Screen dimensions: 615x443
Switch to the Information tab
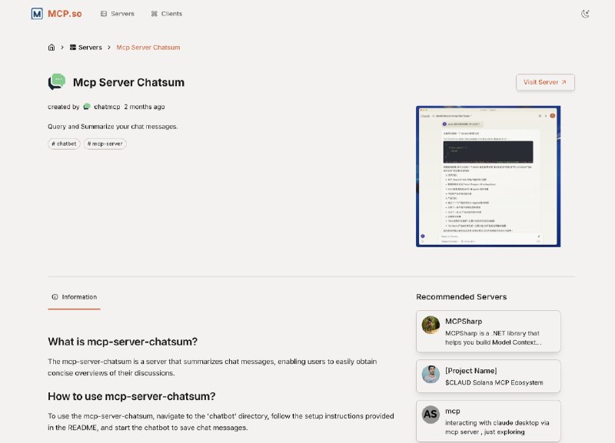pyautogui.click(x=74, y=297)
